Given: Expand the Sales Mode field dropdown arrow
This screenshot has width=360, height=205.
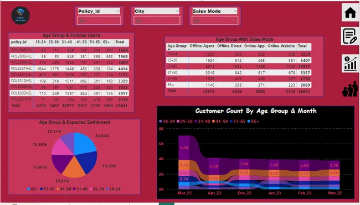Looking at the screenshot, I should [235, 11].
